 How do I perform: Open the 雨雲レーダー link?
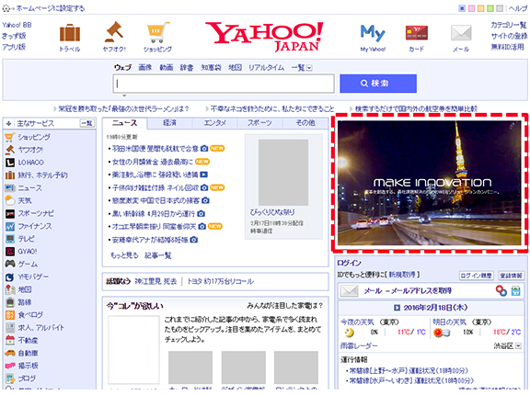[x=359, y=345]
